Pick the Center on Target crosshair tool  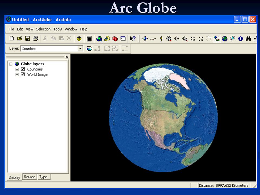coord(177,39)
